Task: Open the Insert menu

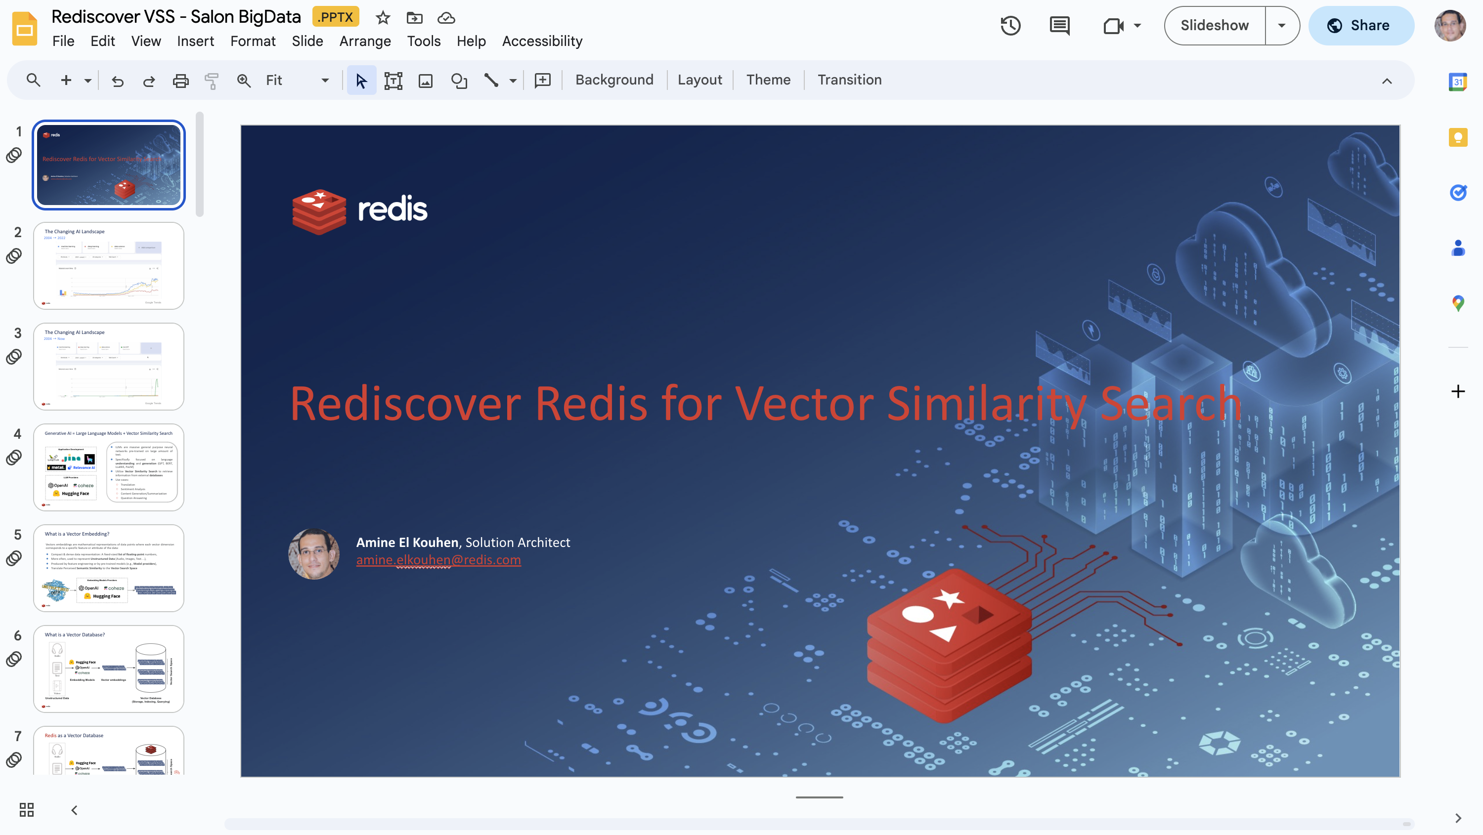Action: (x=195, y=42)
